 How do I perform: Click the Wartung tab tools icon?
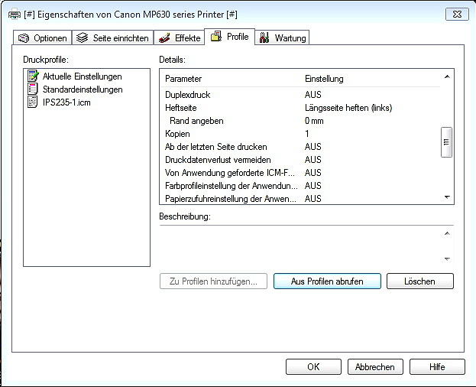(x=264, y=37)
